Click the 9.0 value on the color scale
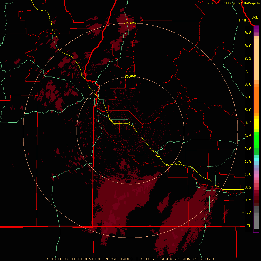Viewport: 261px width, 261px height. 248,46
